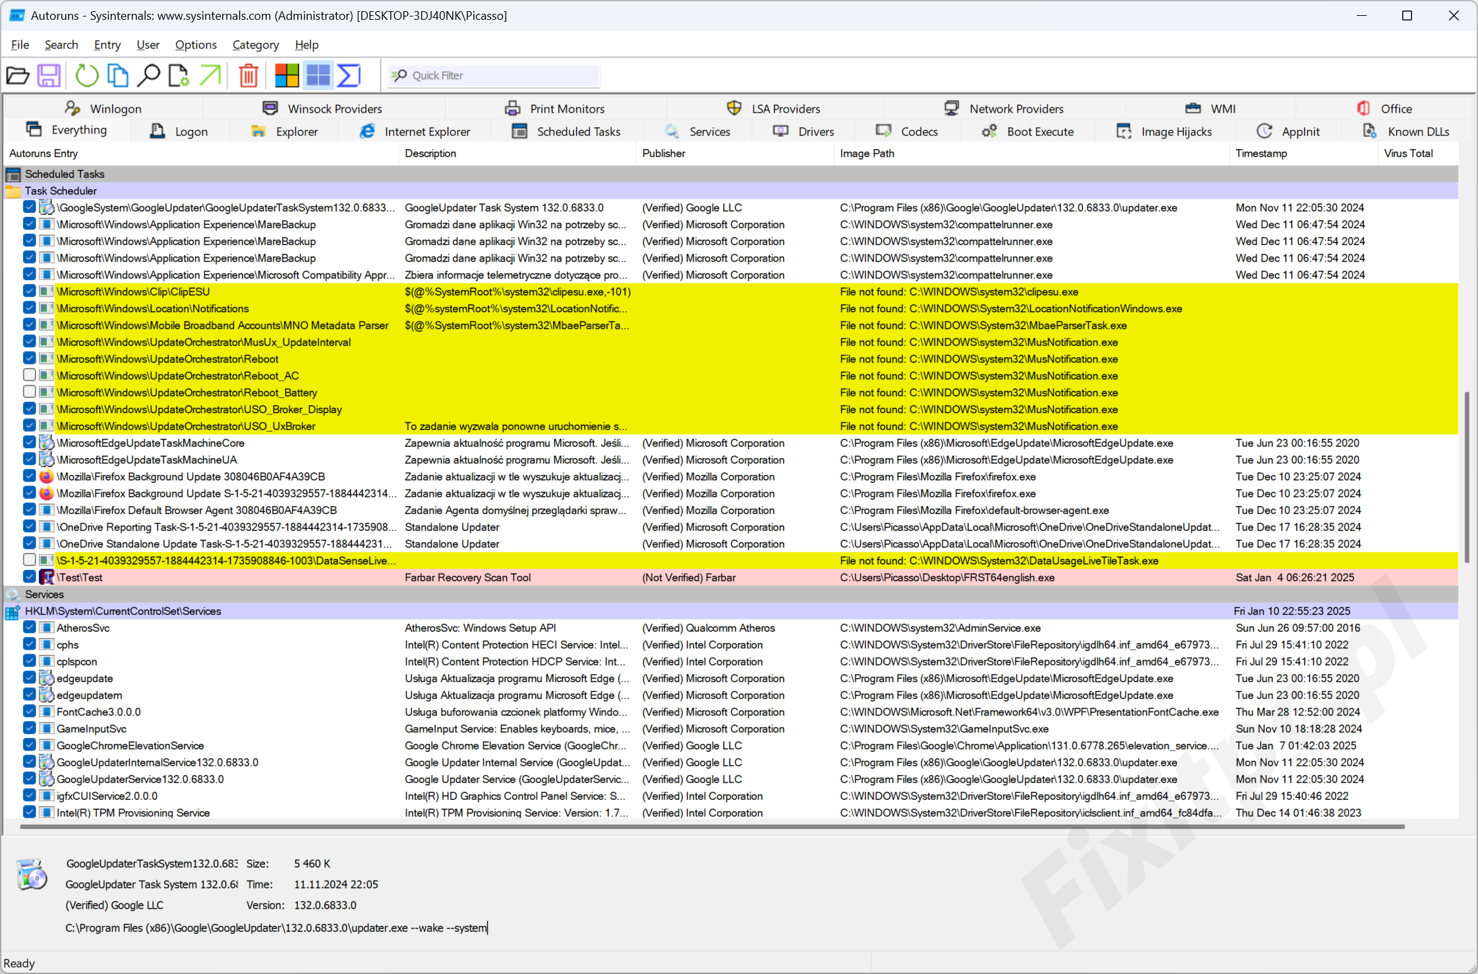Uncheck the GoogleChromeElevationService checkbox
Viewport: 1478px width, 974px height.
(29, 745)
